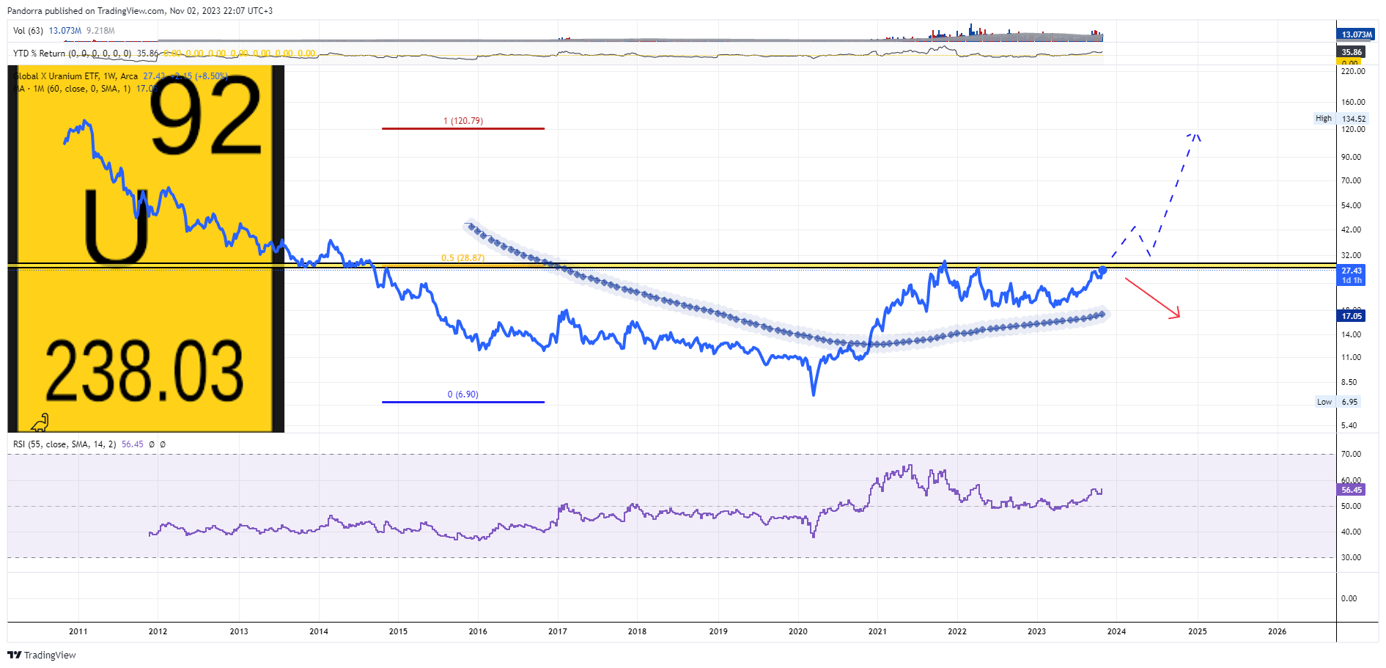Open the Vol (63) indicator legend
This screenshot has width=1386, height=668.
tap(28, 31)
